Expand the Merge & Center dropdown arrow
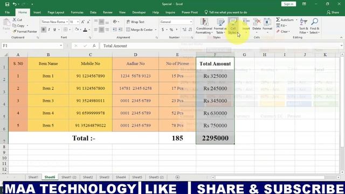This screenshot has height=194, width=345. (156, 30)
